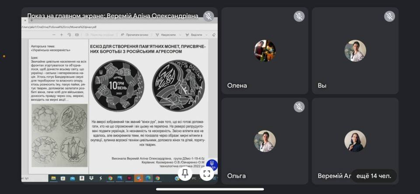The width and height of the screenshot is (420, 194).
Task: Select Ольга's participant tile
Action: [x=265, y=141]
